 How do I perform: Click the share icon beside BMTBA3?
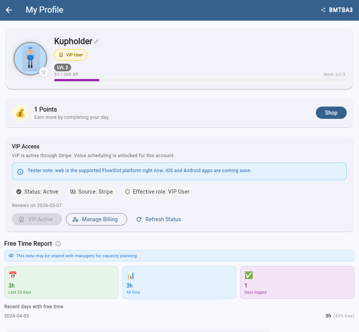click(x=323, y=10)
